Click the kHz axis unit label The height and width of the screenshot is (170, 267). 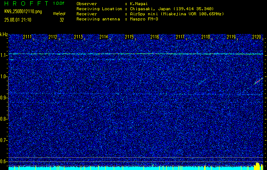4,34
